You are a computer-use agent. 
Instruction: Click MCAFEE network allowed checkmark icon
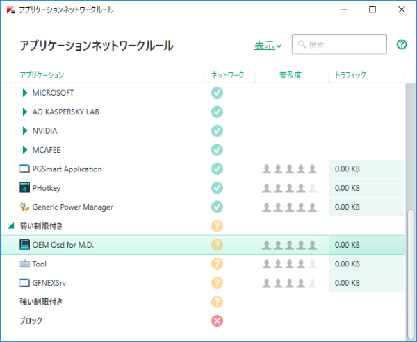[x=217, y=150]
